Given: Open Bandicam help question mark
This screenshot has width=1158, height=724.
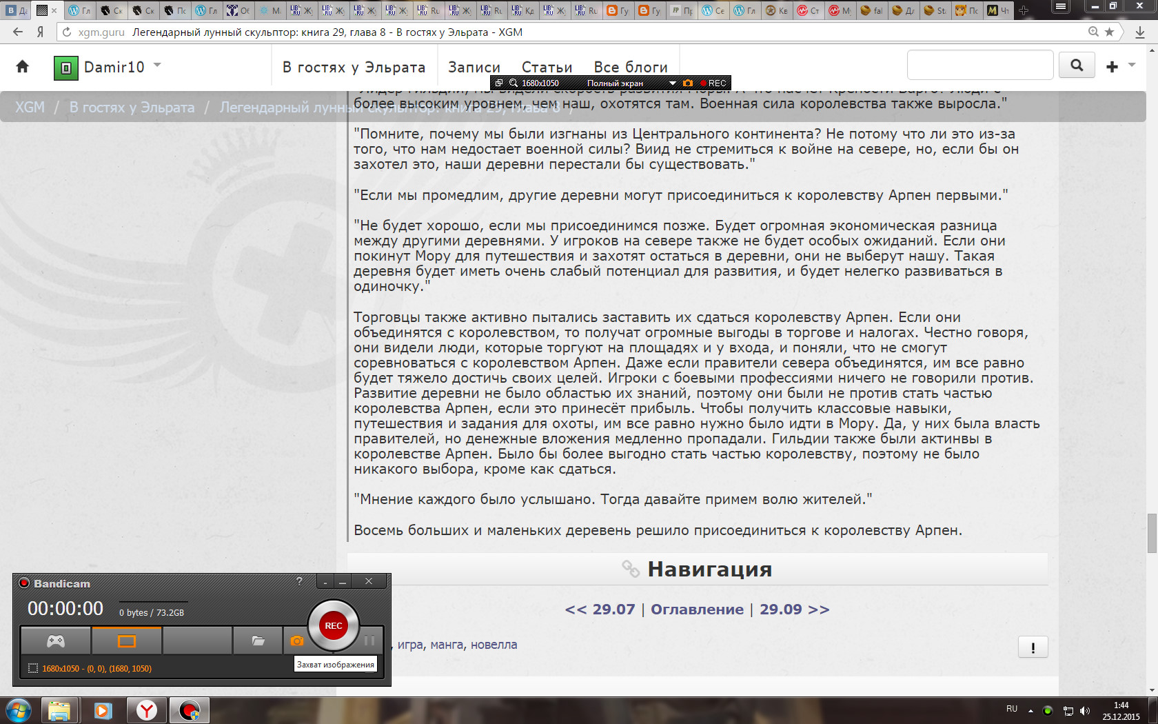Looking at the screenshot, I should pos(299,581).
